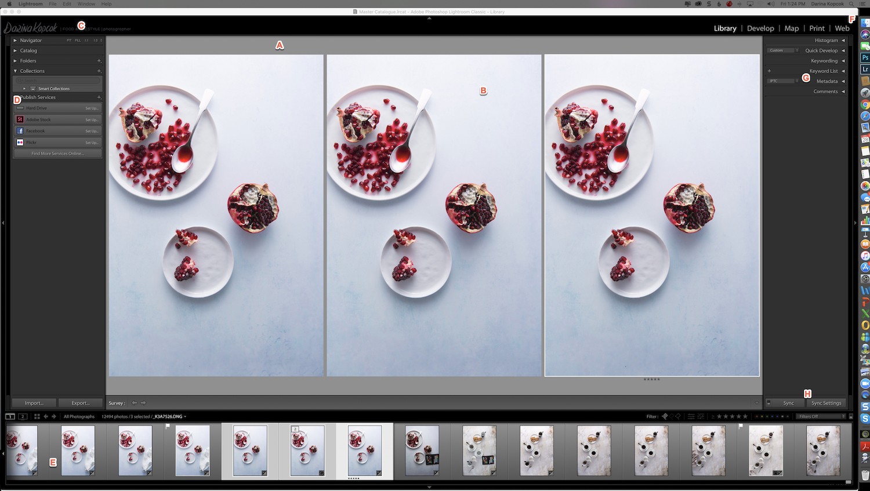The width and height of the screenshot is (870, 491).
Task: Open the Window menu
Action: [86, 3]
